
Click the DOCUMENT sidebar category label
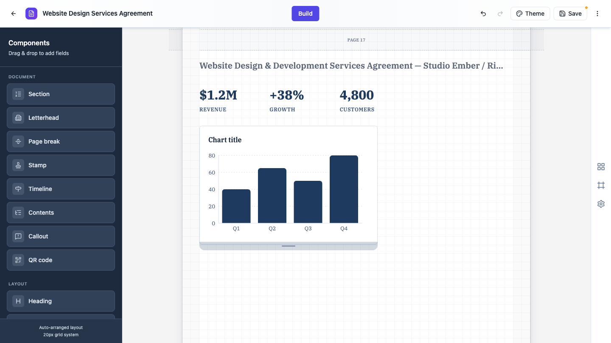pos(22,77)
